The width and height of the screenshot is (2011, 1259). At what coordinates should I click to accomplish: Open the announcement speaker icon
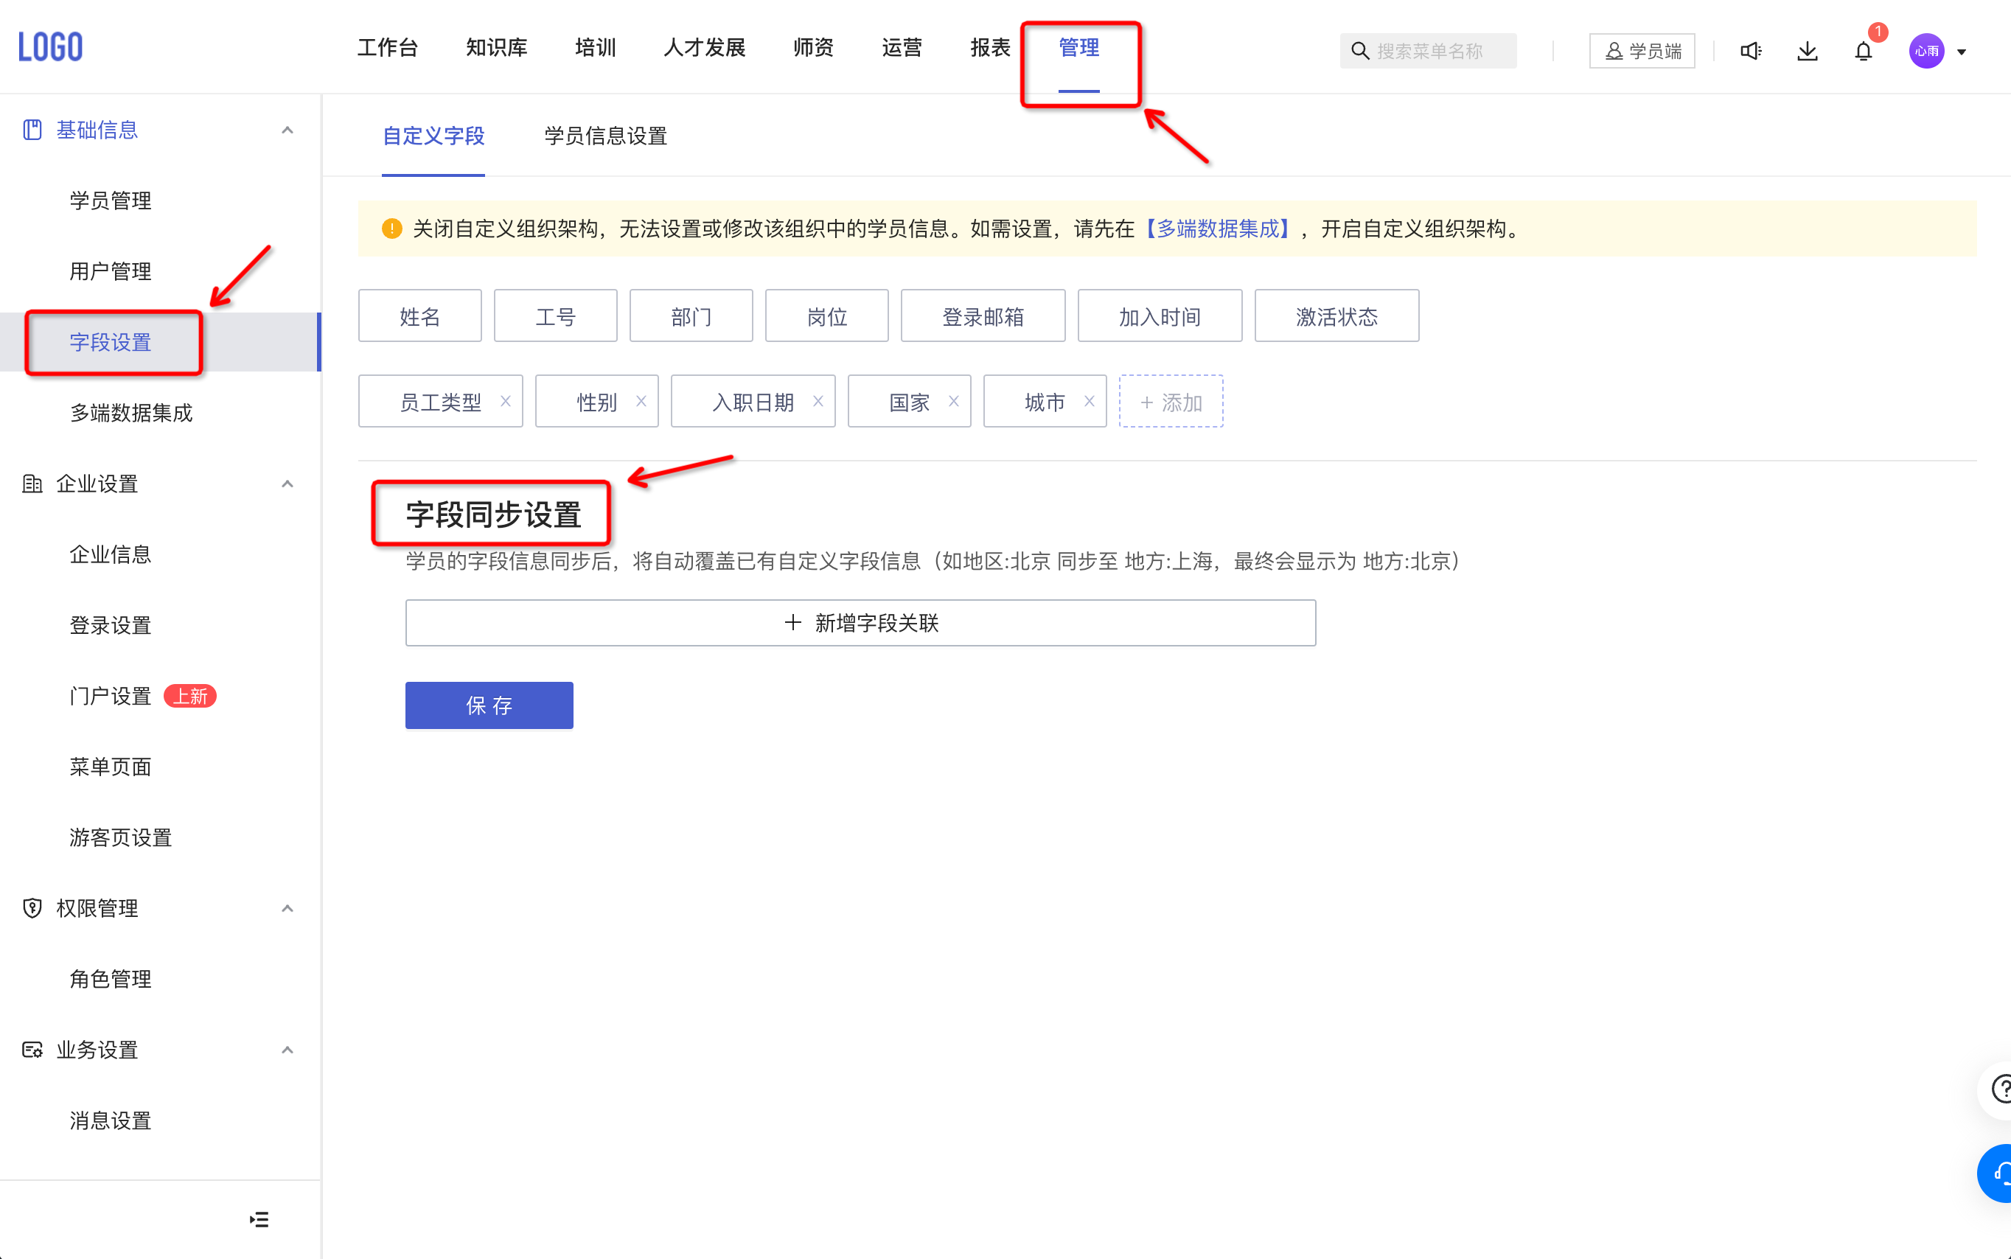tap(1750, 51)
